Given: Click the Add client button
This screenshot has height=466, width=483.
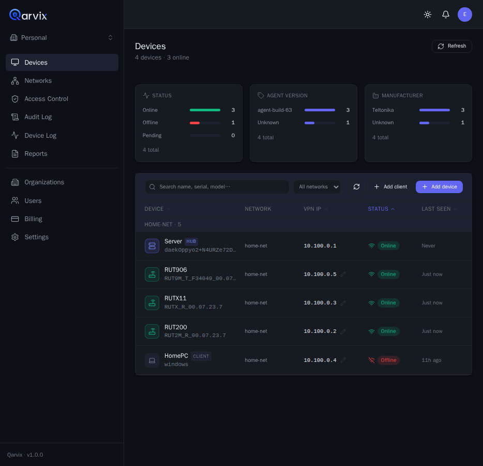Looking at the screenshot, I should [390, 186].
